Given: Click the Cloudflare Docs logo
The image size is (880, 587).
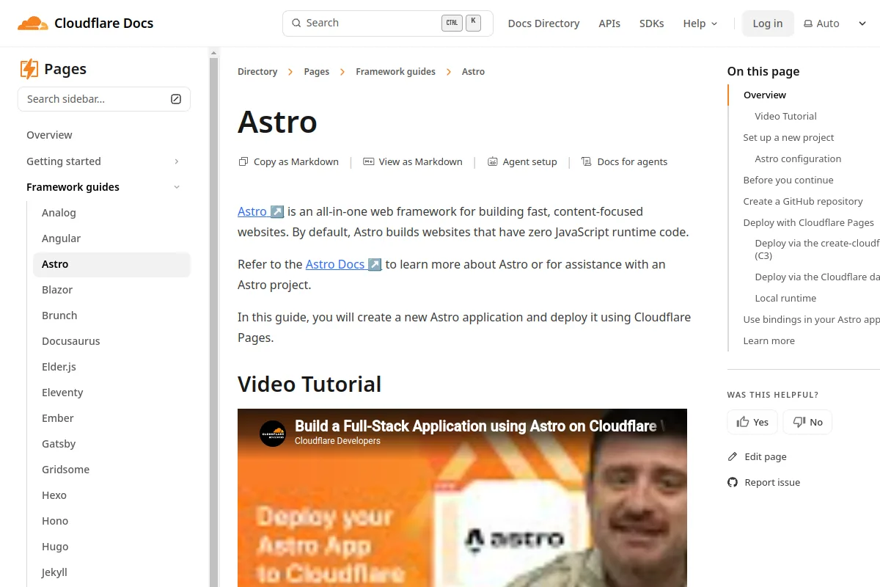Looking at the screenshot, I should point(85,23).
